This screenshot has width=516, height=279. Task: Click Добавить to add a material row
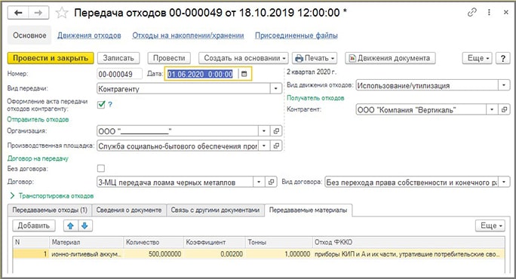point(34,225)
